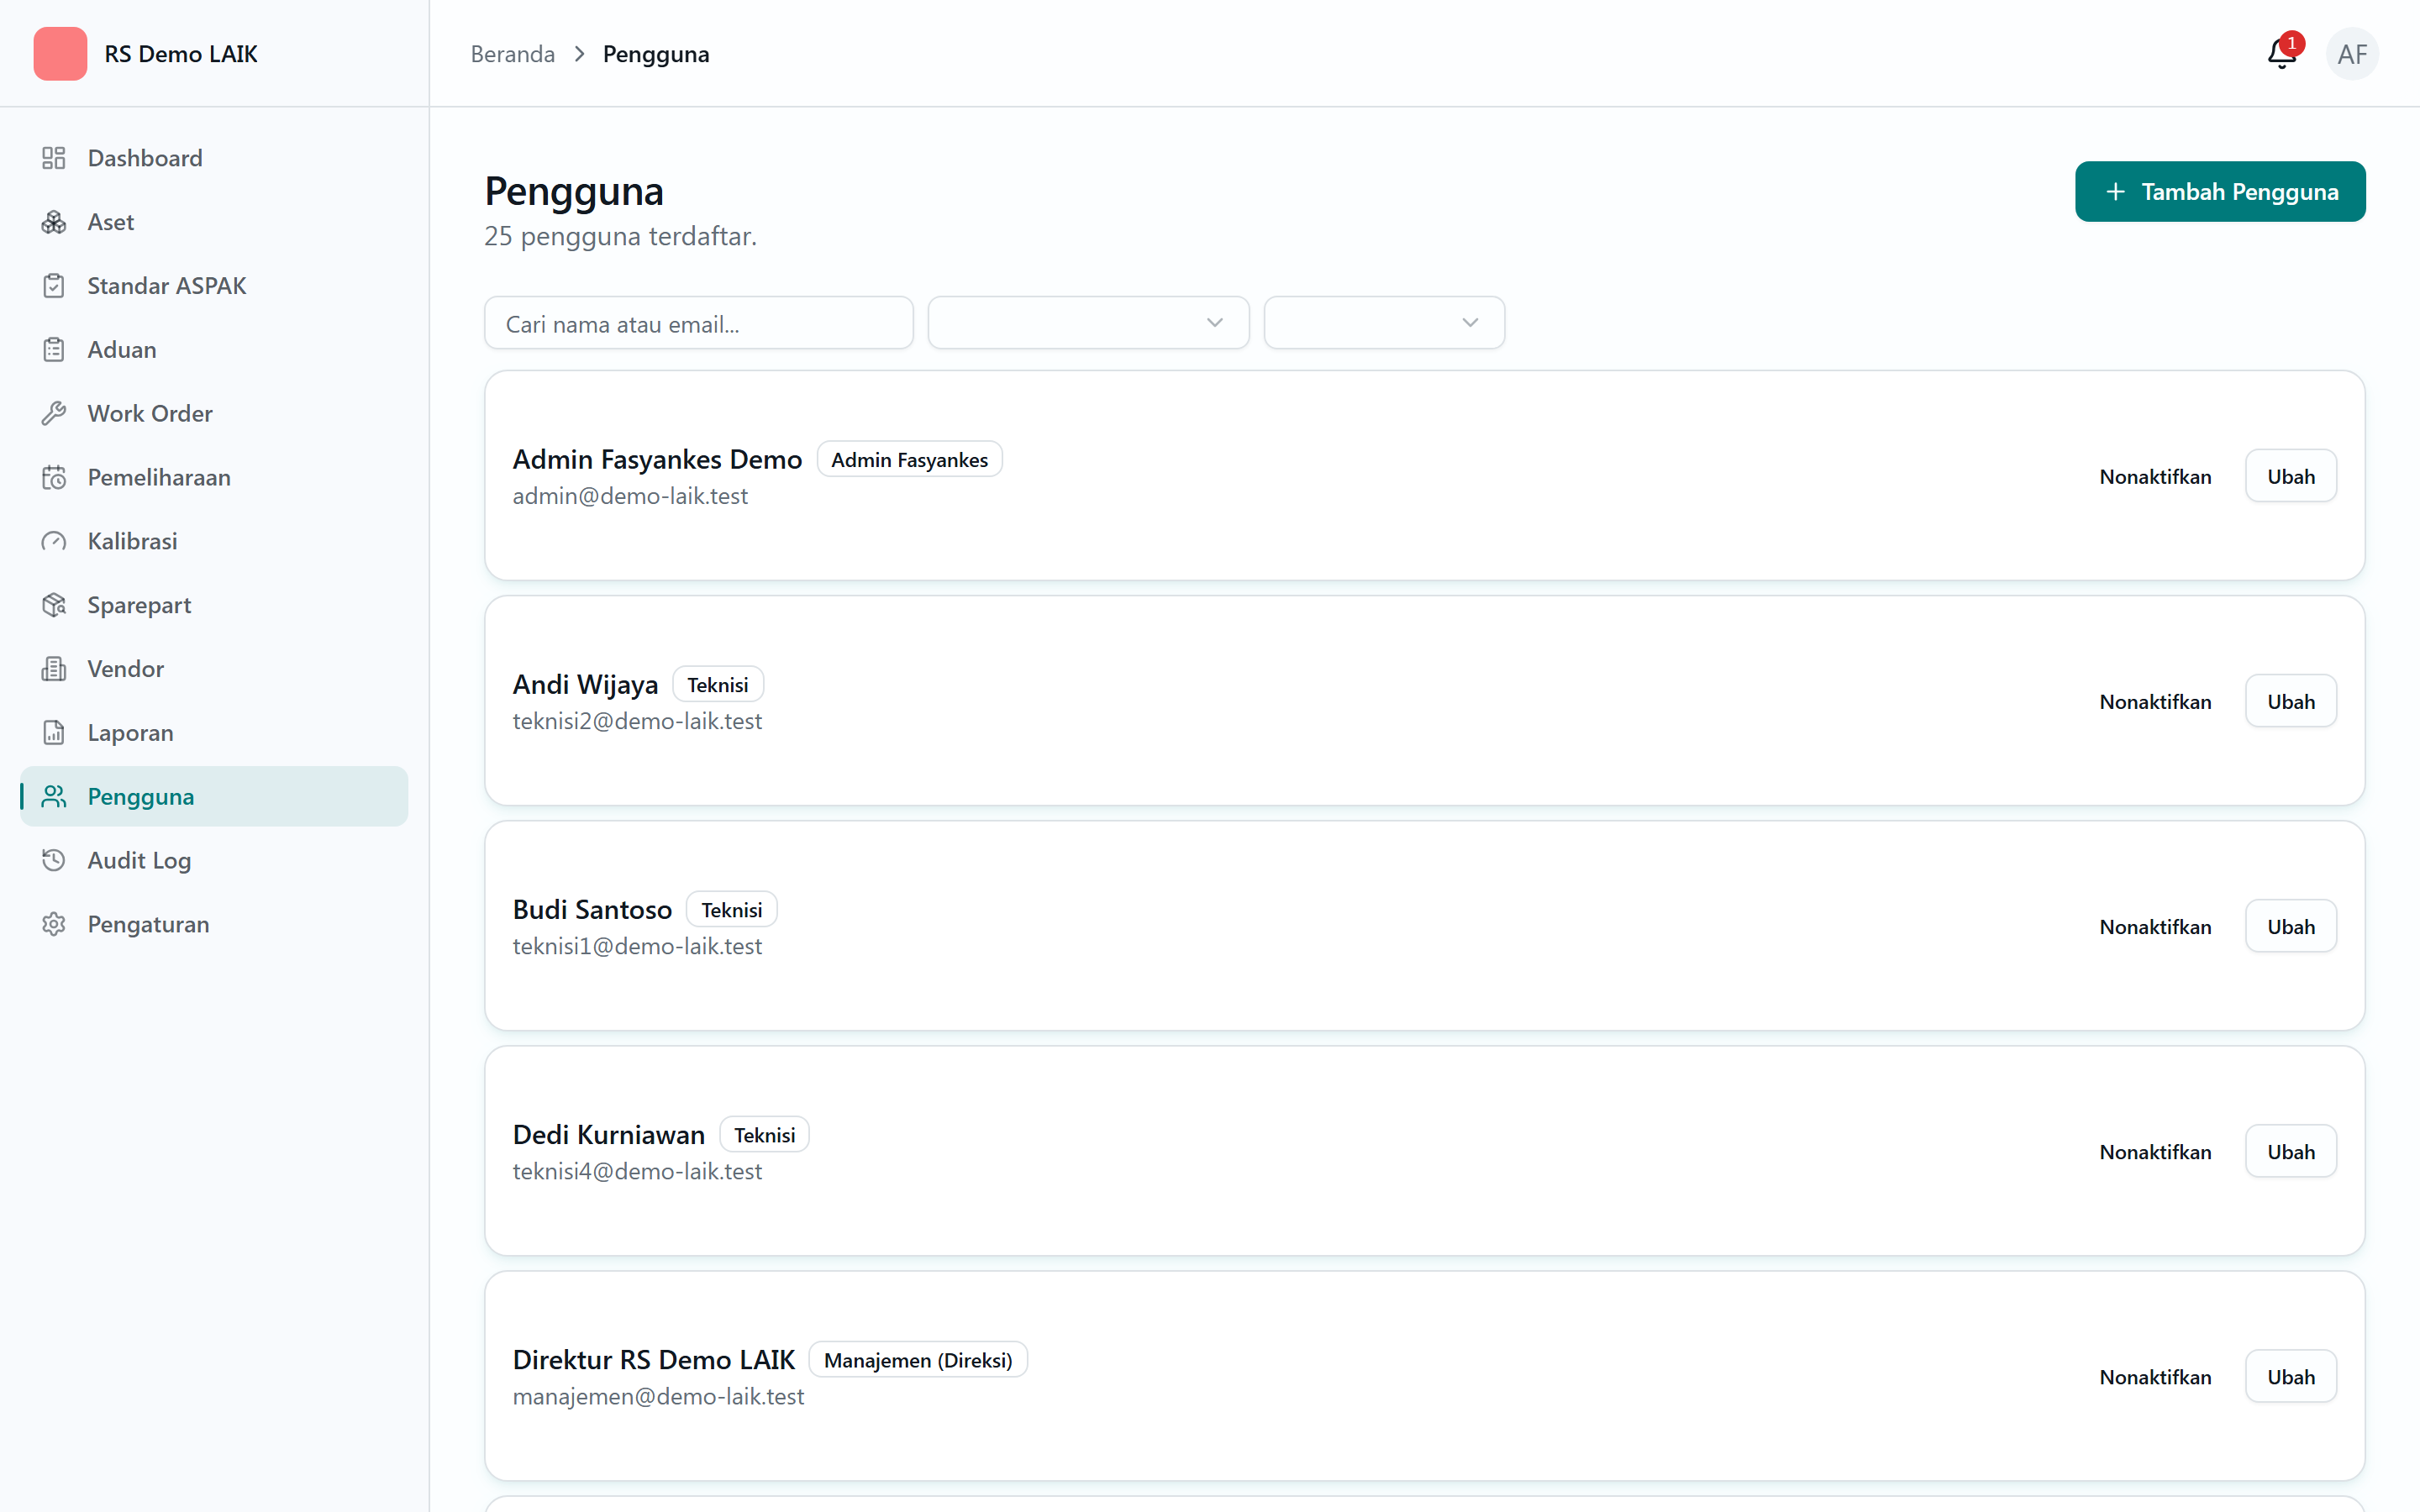Click Ubah for Dedi Kurniawan

click(2291, 1151)
